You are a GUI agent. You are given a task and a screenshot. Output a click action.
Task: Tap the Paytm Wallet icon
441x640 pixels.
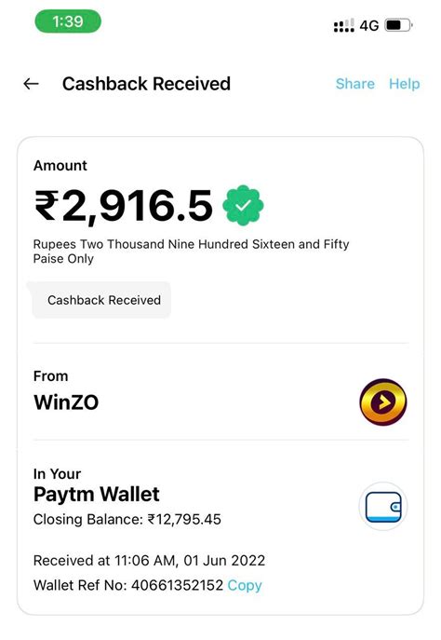point(383,507)
